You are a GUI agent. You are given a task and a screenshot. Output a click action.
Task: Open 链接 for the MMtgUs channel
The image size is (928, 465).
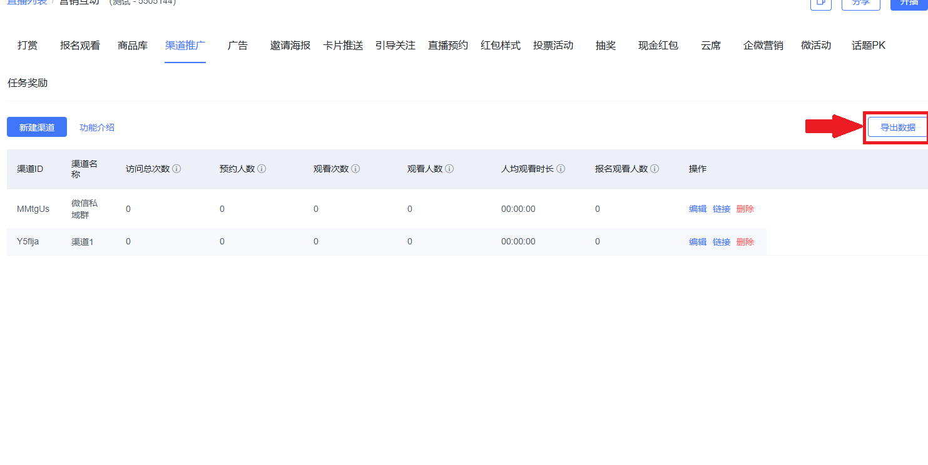(721, 209)
